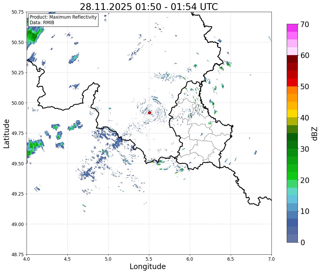Click the 0 tick label on colorbar

303,242
